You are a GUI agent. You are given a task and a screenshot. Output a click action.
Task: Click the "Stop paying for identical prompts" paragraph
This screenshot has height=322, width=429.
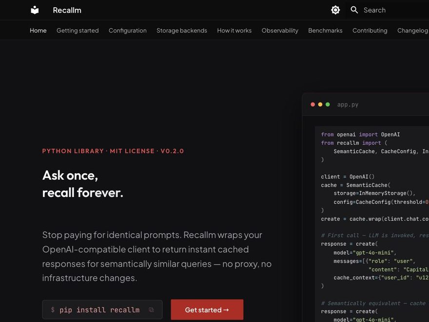[x=157, y=256]
